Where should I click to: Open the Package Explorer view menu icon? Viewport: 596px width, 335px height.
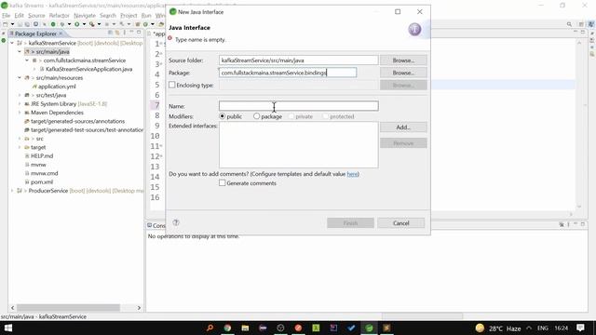click(x=124, y=33)
